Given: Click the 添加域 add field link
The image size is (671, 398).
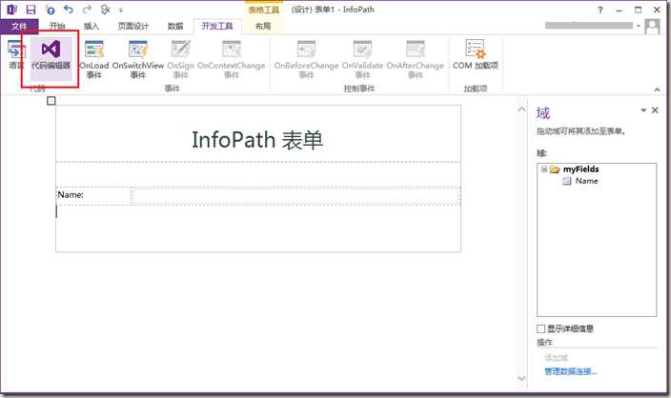Looking at the screenshot, I should click(x=556, y=357).
